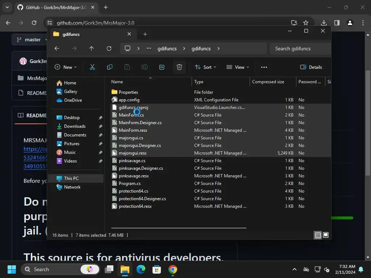Open Microsoft Edge from taskbar

click(x=141, y=269)
